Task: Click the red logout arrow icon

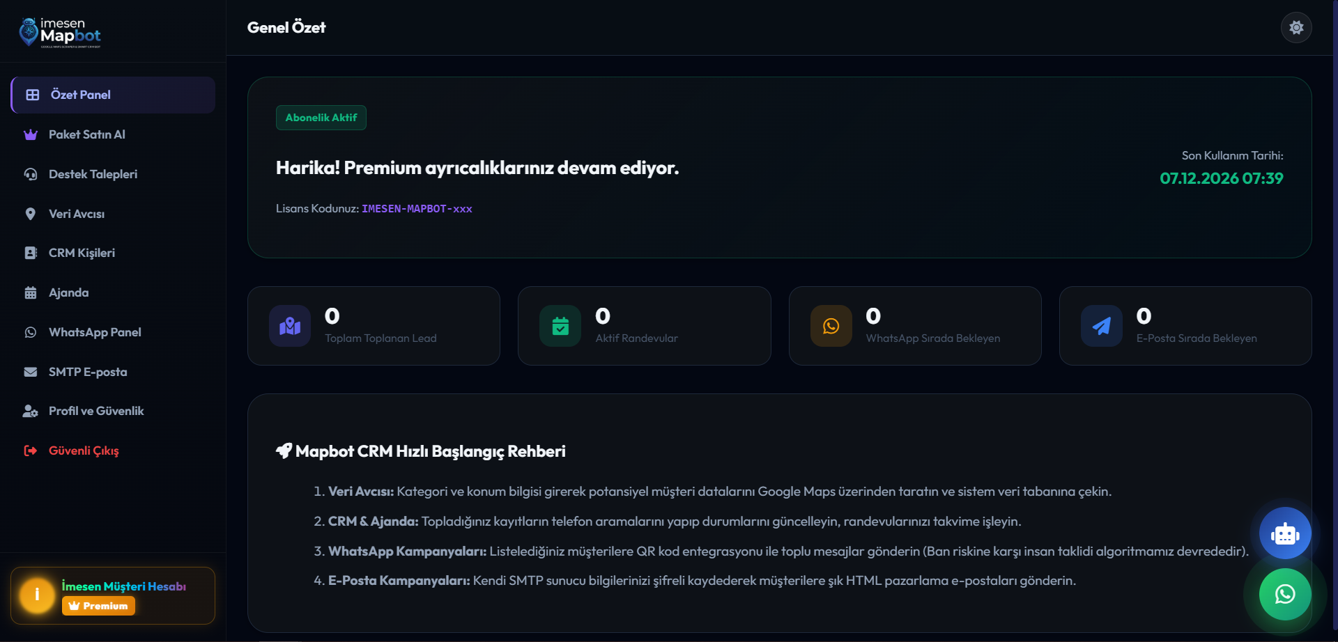Action: point(31,451)
